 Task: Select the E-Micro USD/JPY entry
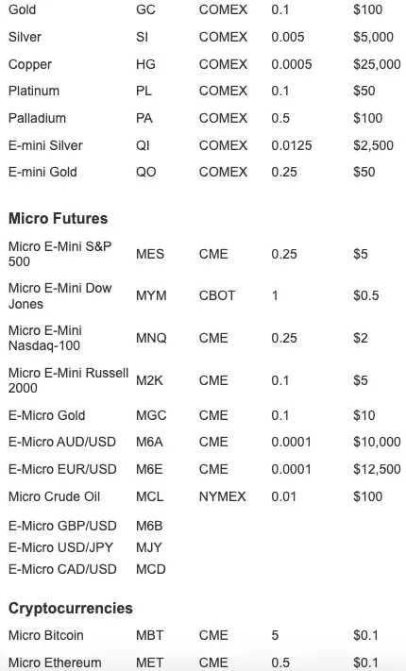pos(60,547)
